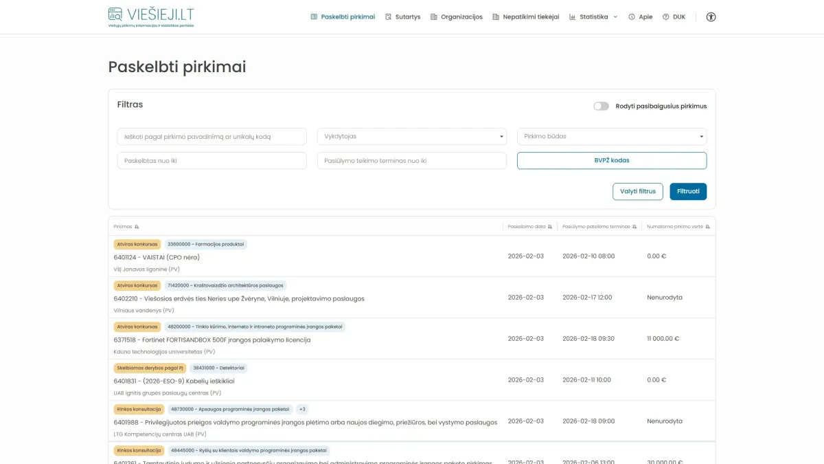
Task: Click the Paskelbtas nuo iki date field
Action: (211, 161)
